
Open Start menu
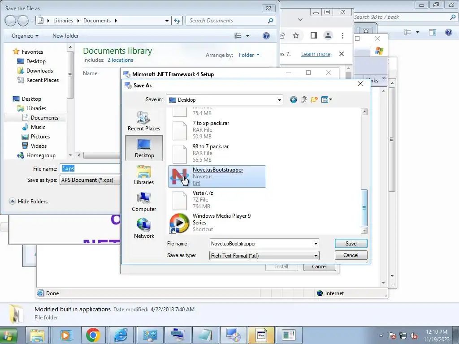(8, 335)
